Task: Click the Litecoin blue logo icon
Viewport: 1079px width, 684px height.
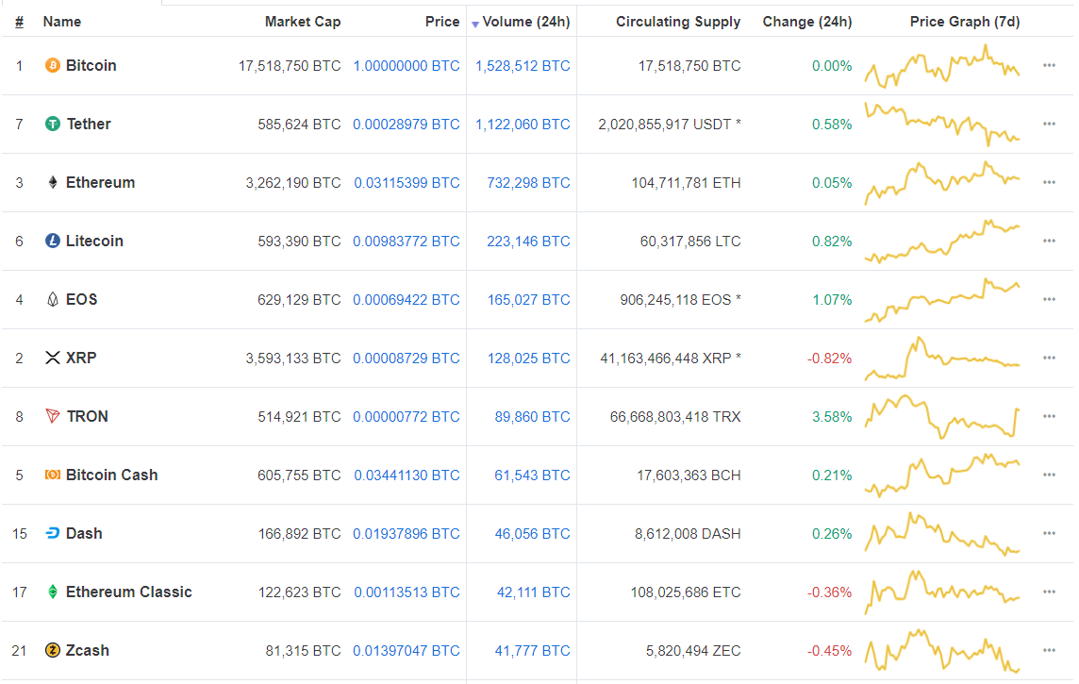Action: (x=53, y=242)
